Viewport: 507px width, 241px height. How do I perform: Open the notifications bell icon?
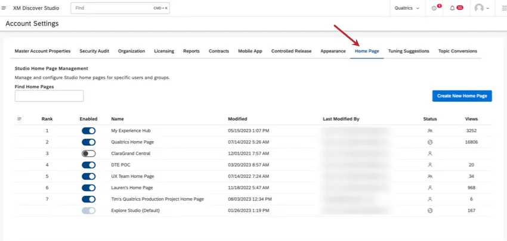pyautogui.click(x=453, y=8)
